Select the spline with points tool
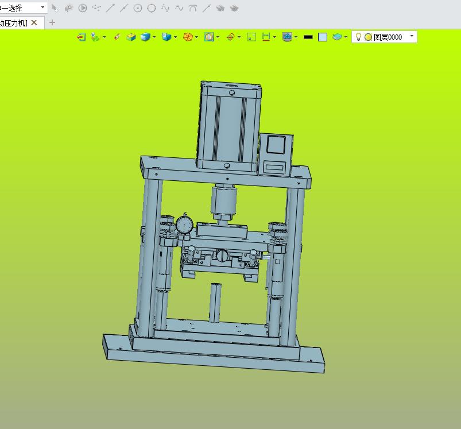Screen dimensions: 461x429 (165, 8)
